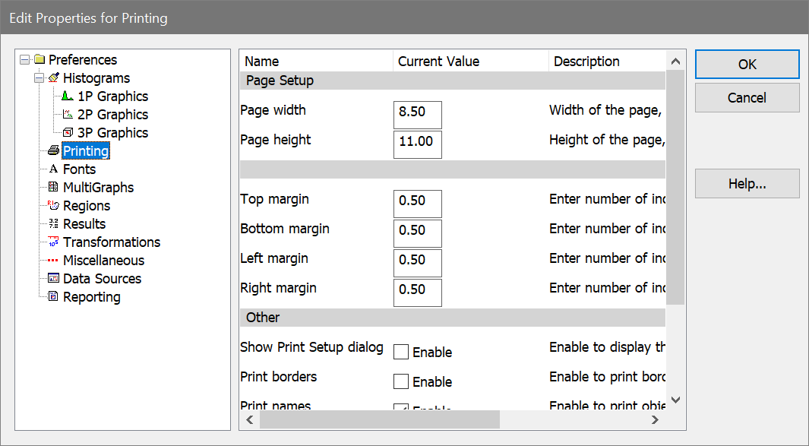Toggle the Print names checkbox
The image size is (809, 446).
point(401,408)
